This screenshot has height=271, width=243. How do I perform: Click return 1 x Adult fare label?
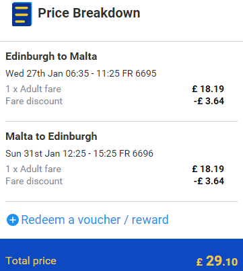click(x=33, y=169)
